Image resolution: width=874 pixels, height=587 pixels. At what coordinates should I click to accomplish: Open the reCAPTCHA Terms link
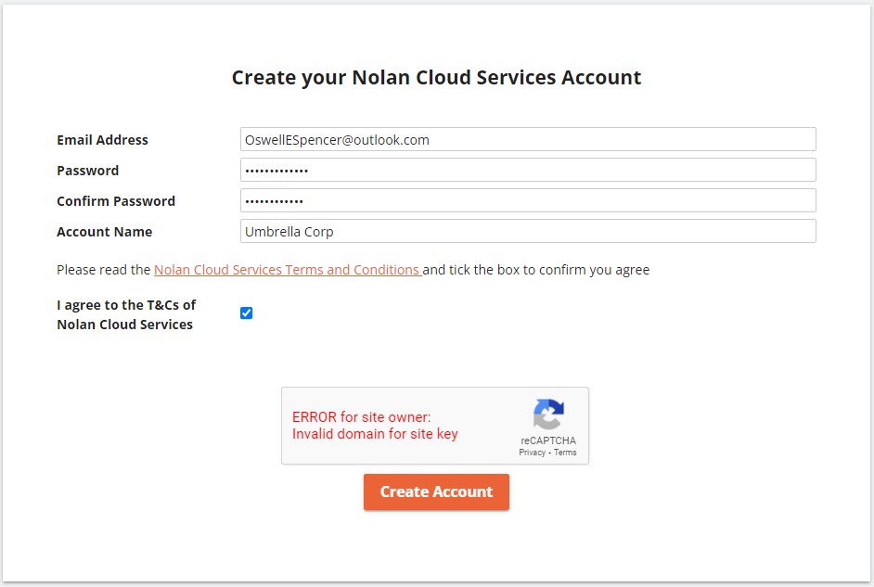565,453
